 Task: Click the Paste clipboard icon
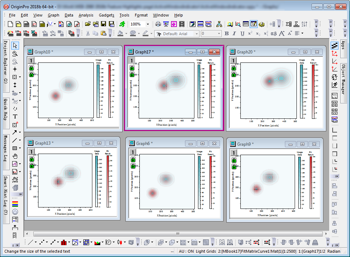(x=103, y=33)
